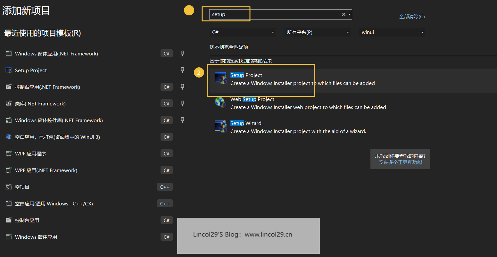Select the Setup Project template icon

(x=221, y=78)
